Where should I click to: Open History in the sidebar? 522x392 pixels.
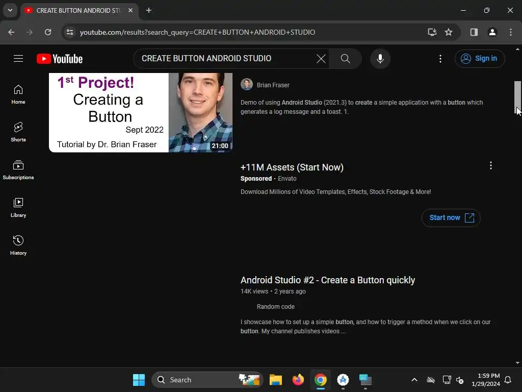pyautogui.click(x=18, y=246)
